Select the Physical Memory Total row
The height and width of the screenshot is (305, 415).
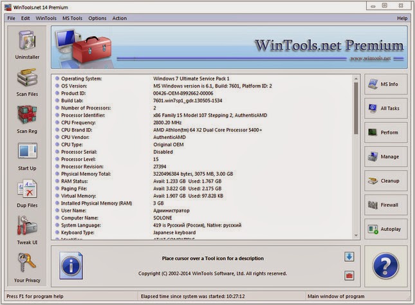click(203, 174)
